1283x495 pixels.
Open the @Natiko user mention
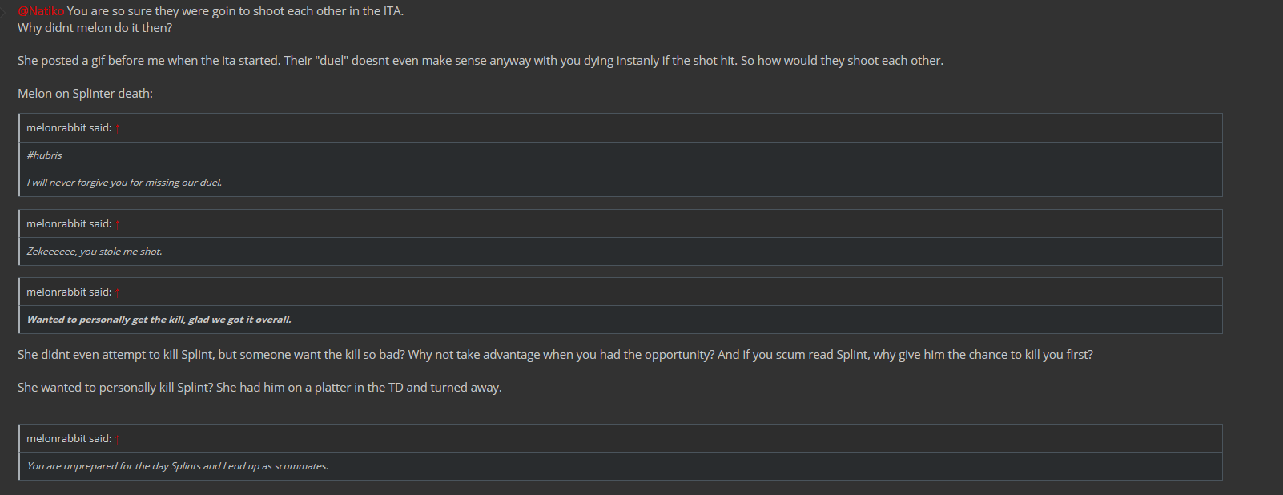tap(41, 11)
